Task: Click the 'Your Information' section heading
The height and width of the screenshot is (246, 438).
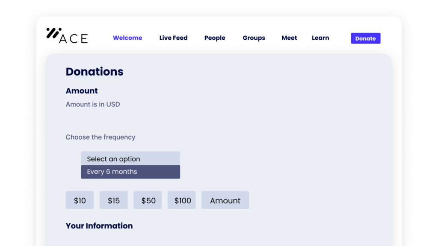Action: (x=99, y=225)
